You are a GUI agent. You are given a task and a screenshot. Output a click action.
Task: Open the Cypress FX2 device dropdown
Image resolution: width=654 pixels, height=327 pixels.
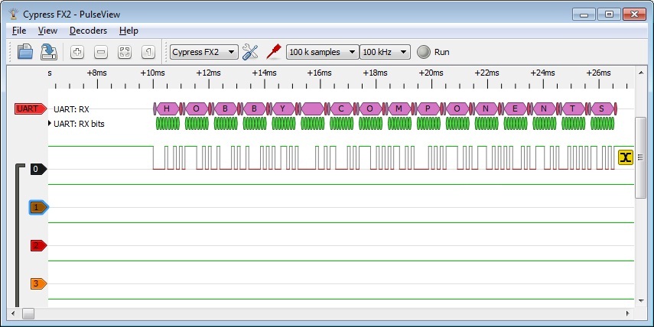(x=203, y=52)
